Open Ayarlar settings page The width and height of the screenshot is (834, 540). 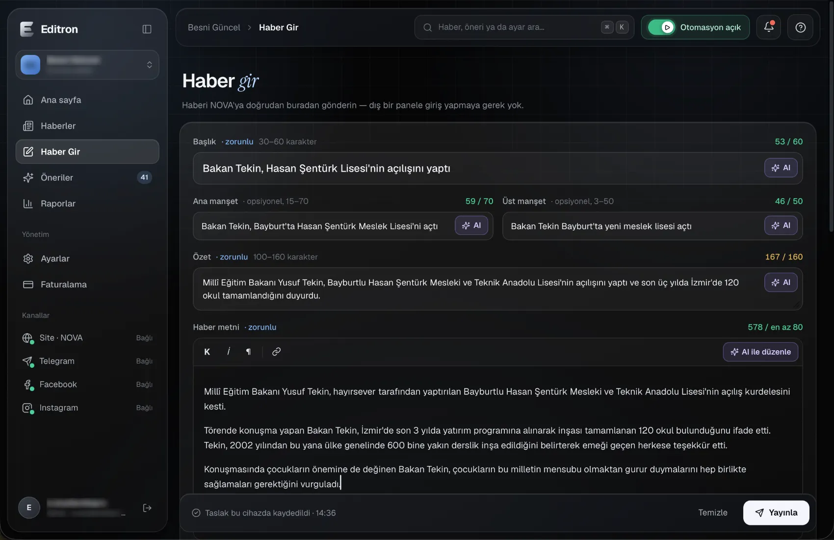tap(87, 258)
